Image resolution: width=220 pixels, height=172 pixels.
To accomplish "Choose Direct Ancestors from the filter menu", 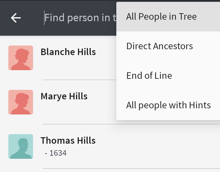I will point(160,46).
